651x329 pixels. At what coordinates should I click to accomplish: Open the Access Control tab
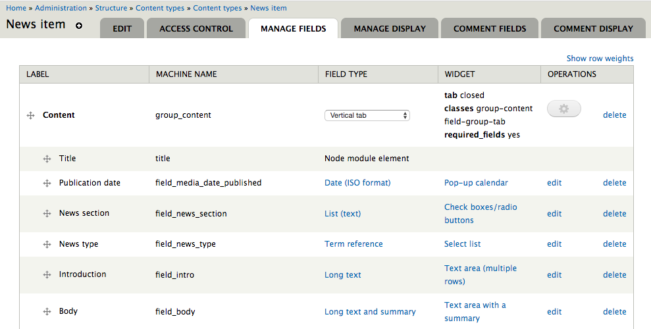pos(196,28)
